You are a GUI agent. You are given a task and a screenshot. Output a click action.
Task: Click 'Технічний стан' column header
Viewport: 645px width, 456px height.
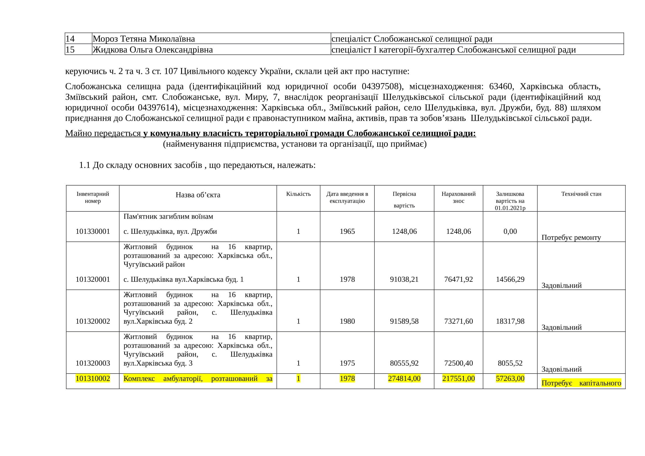[581, 194]
